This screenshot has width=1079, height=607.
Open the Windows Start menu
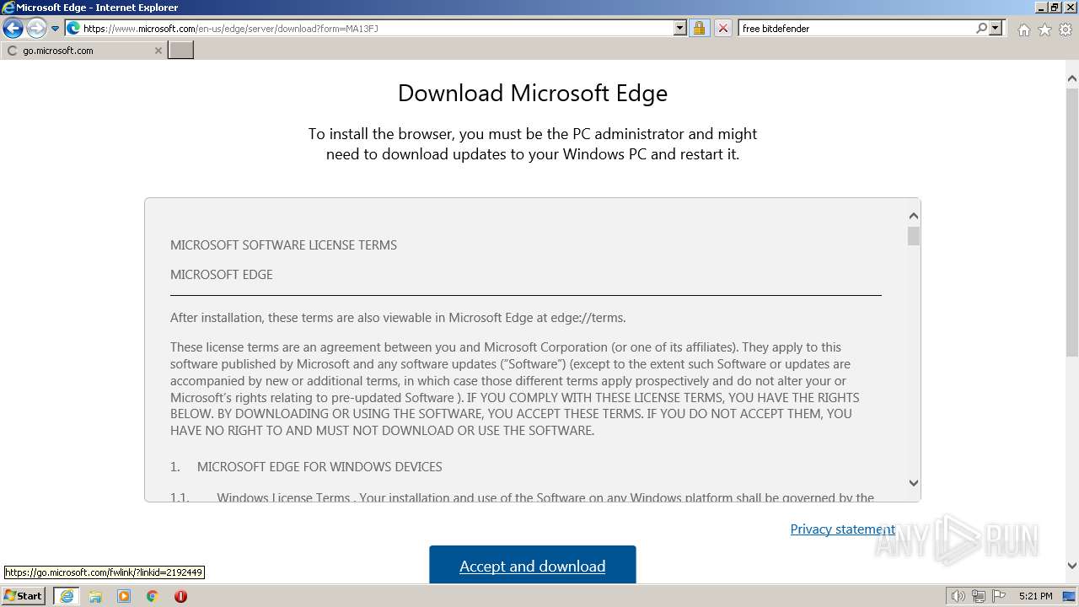(x=24, y=596)
